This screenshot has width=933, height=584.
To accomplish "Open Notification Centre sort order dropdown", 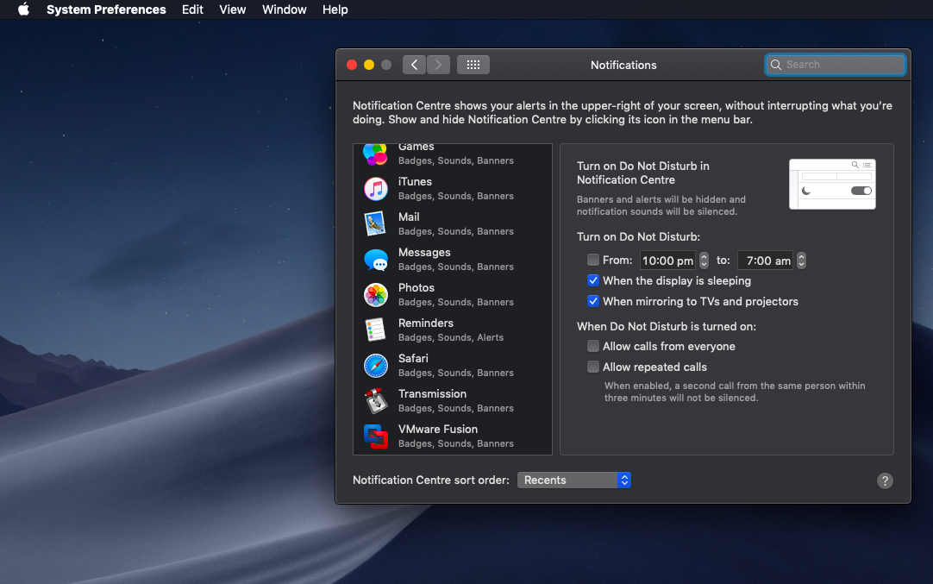I will [573, 480].
